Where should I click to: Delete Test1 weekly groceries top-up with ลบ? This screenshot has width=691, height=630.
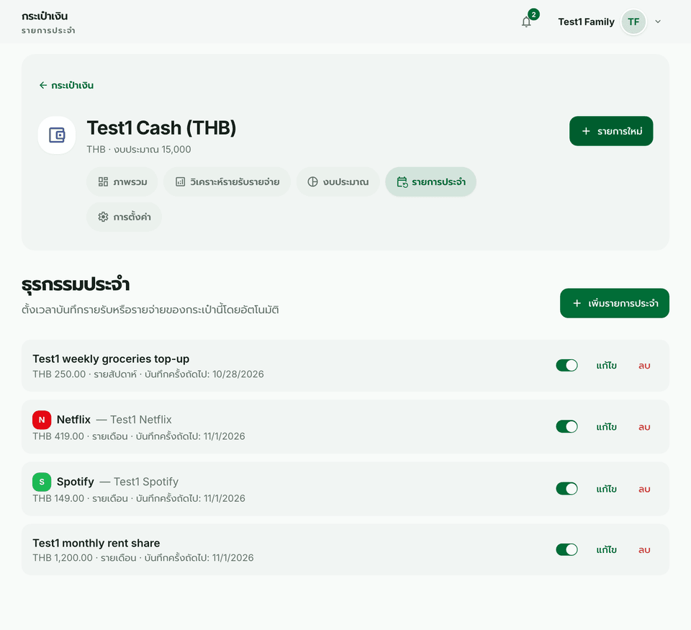pyautogui.click(x=644, y=366)
